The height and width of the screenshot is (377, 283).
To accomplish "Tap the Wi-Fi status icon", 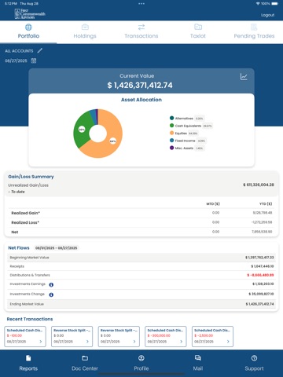I will 258,4.
